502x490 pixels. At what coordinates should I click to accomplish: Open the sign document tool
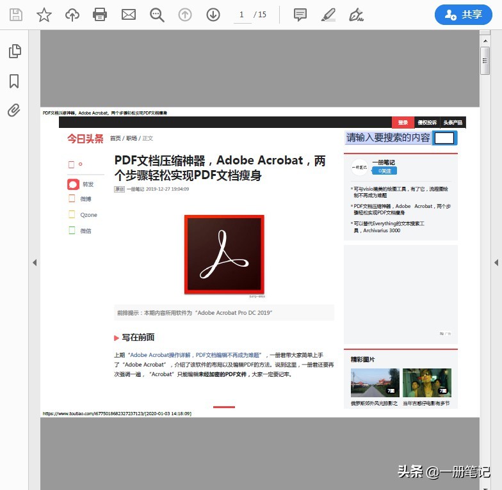point(356,15)
